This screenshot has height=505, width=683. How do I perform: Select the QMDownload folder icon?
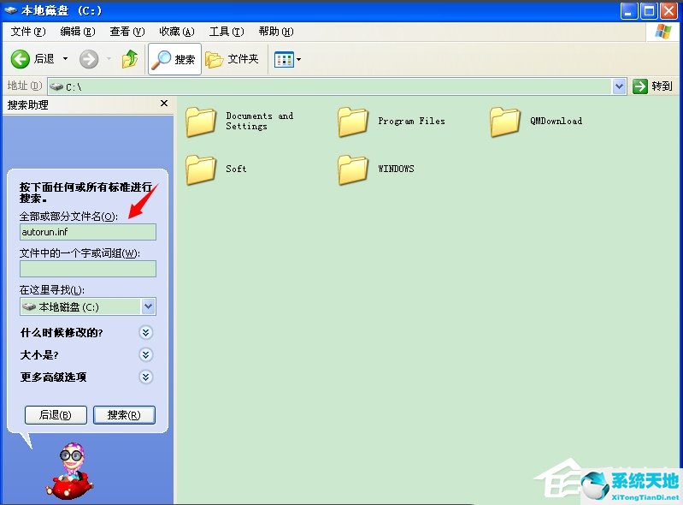tap(505, 122)
